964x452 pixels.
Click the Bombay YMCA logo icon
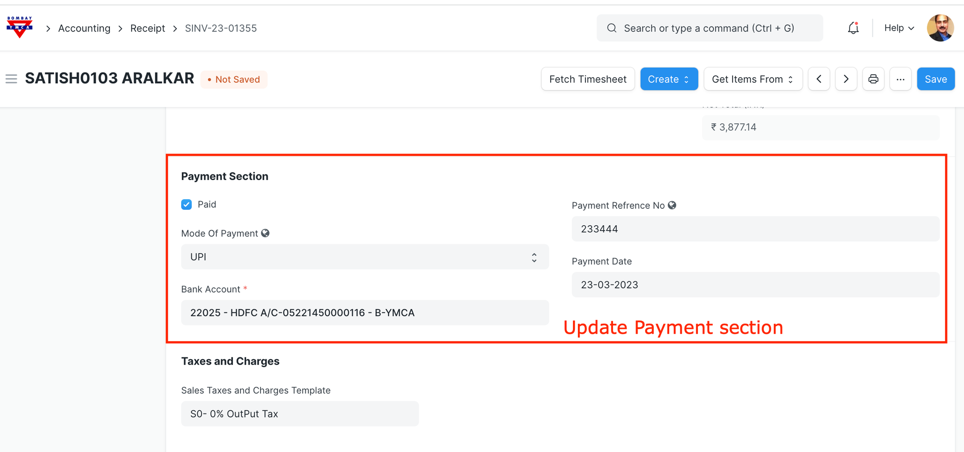click(x=20, y=28)
